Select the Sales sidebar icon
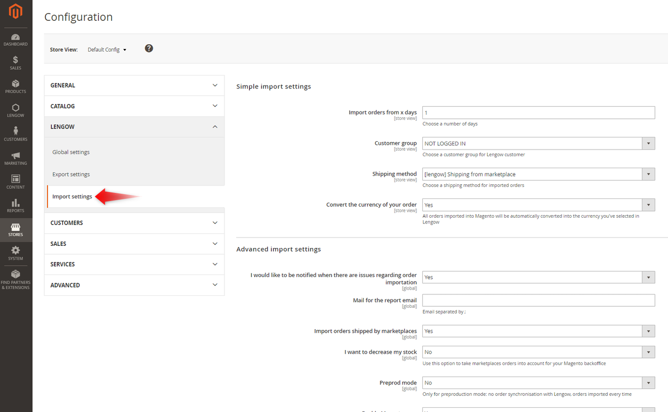Image resolution: width=668 pixels, height=412 pixels. pyautogui.click(x=16, y=63)
